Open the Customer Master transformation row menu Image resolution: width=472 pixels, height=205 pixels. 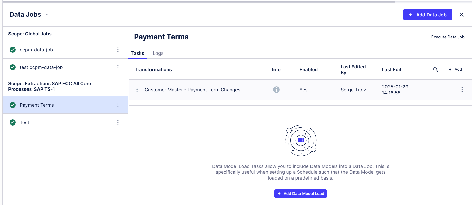(462, 90)
